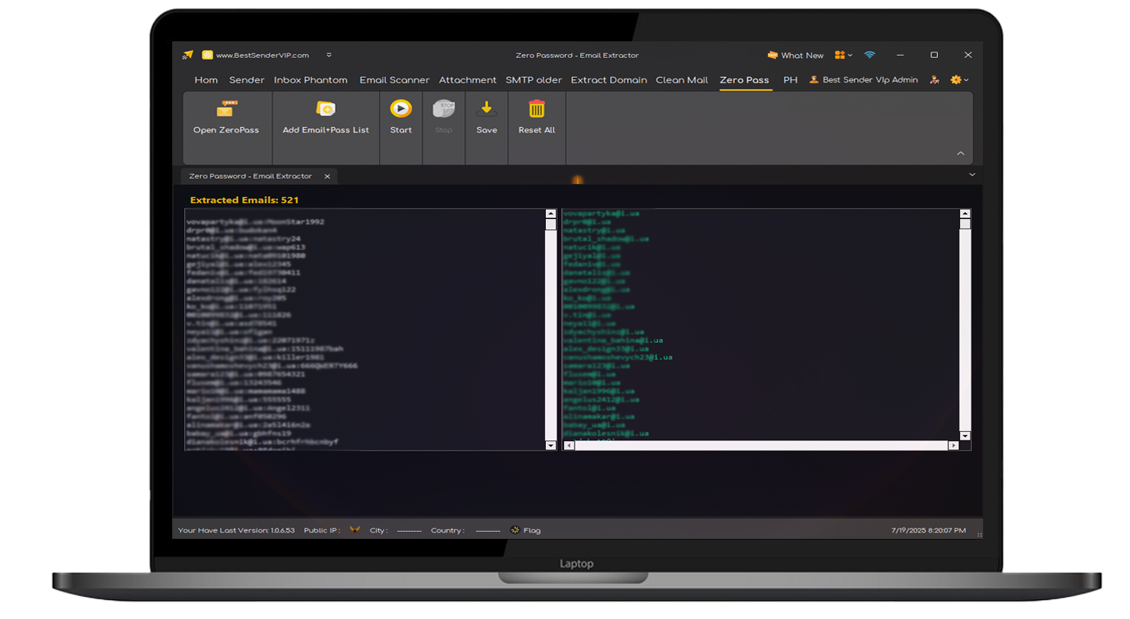Click the paper plane app logo

pos(188,55)
